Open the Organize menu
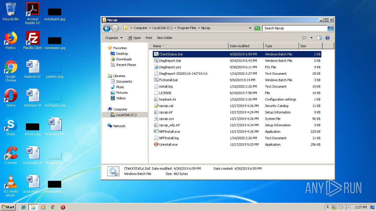Viewport: 376px width, 211px height. (114, 38)
